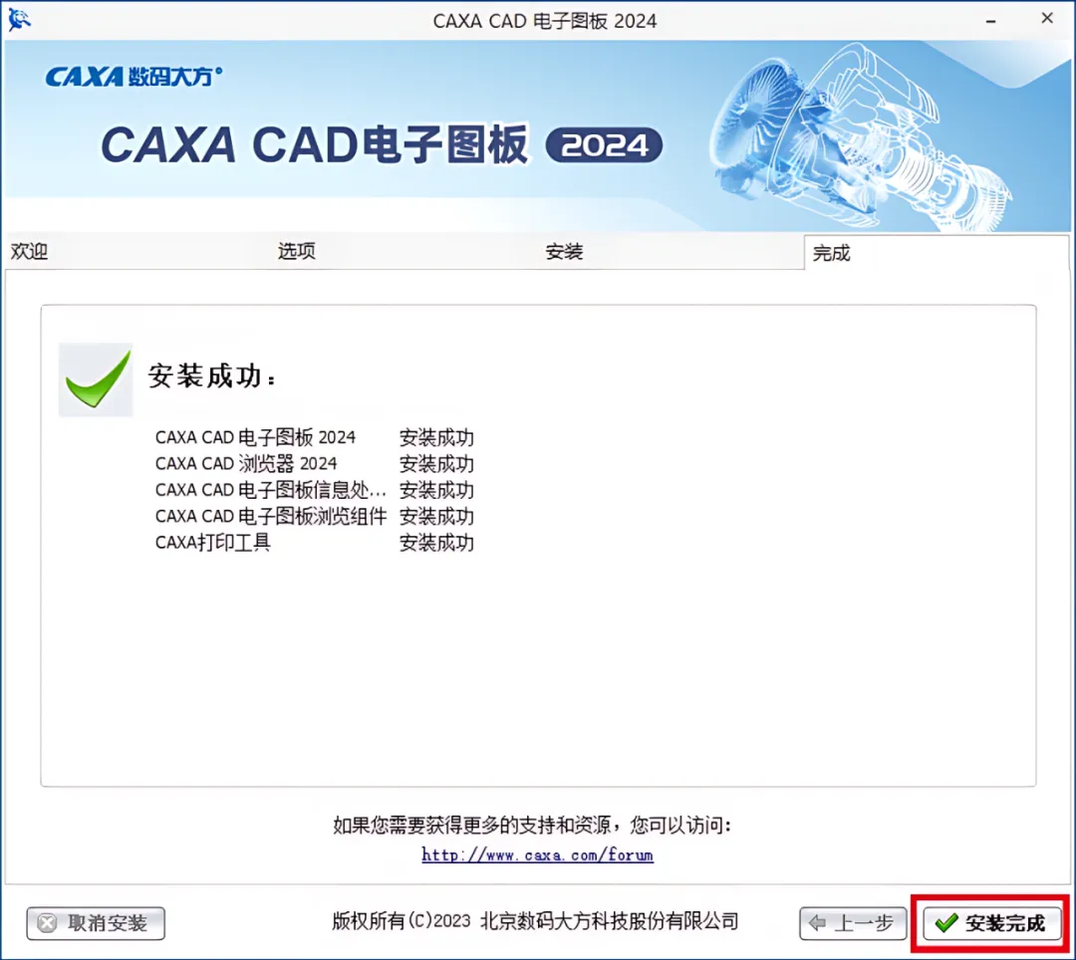The height and width of the screenshot is (960, 1076).
Task: Click the CAXA dragon icon in title bar
Action: point(19,19)
